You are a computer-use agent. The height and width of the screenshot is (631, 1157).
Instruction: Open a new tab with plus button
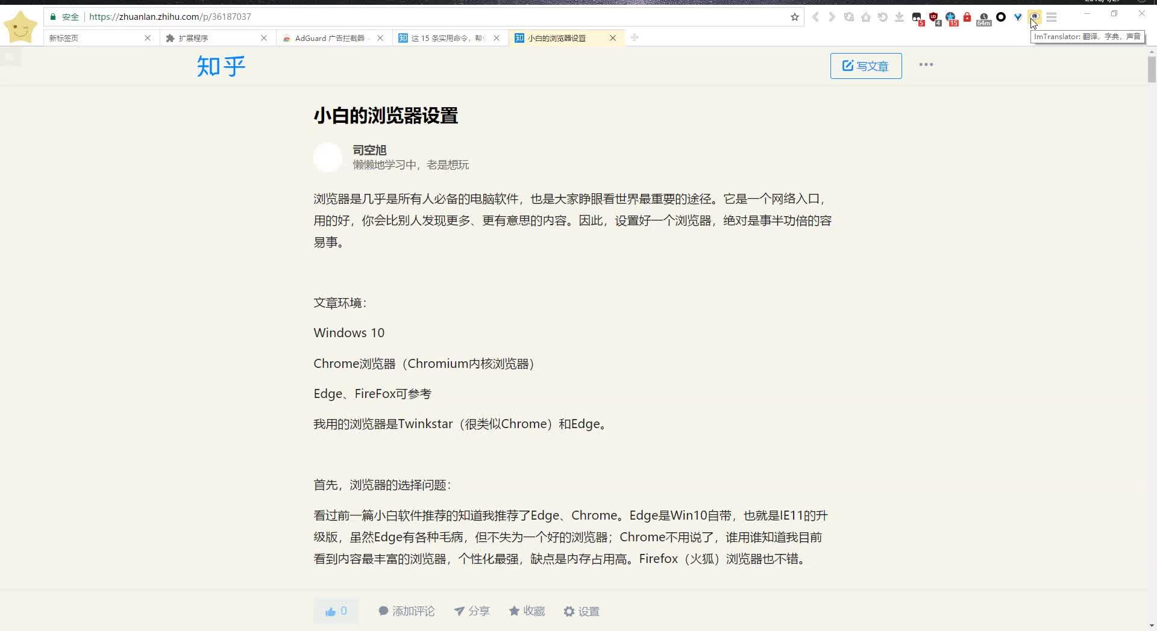tap(635, 37)
